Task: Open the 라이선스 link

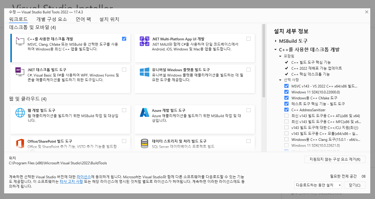Action: (x=84, y=176)
